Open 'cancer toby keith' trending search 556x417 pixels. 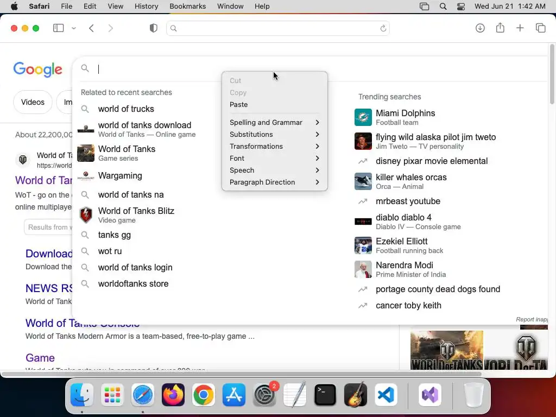408,305
